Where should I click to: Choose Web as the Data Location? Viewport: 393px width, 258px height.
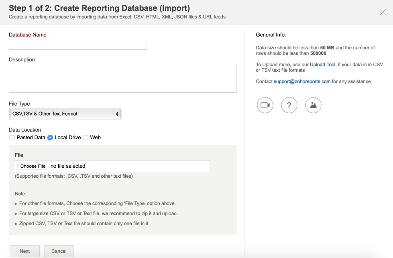[x=85, y=137]
